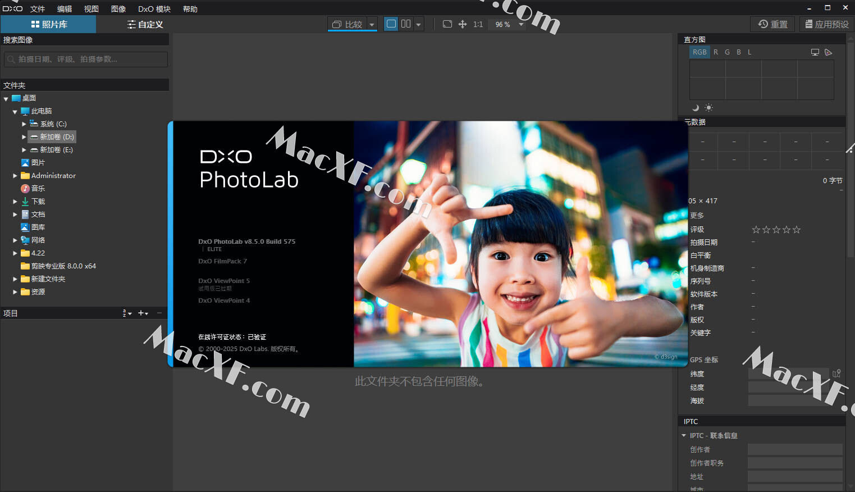Toggle monitor gamut warning icon
Screen dimensions: 855x492
click(x=815, y=52)
